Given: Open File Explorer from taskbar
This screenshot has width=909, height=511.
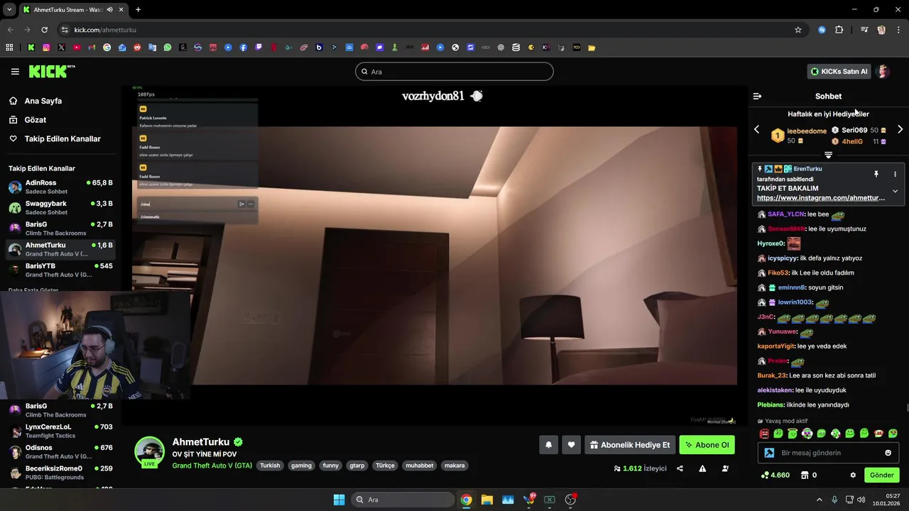Looking at the screenshot, I should pyautogui.click(x=487, y=500).
